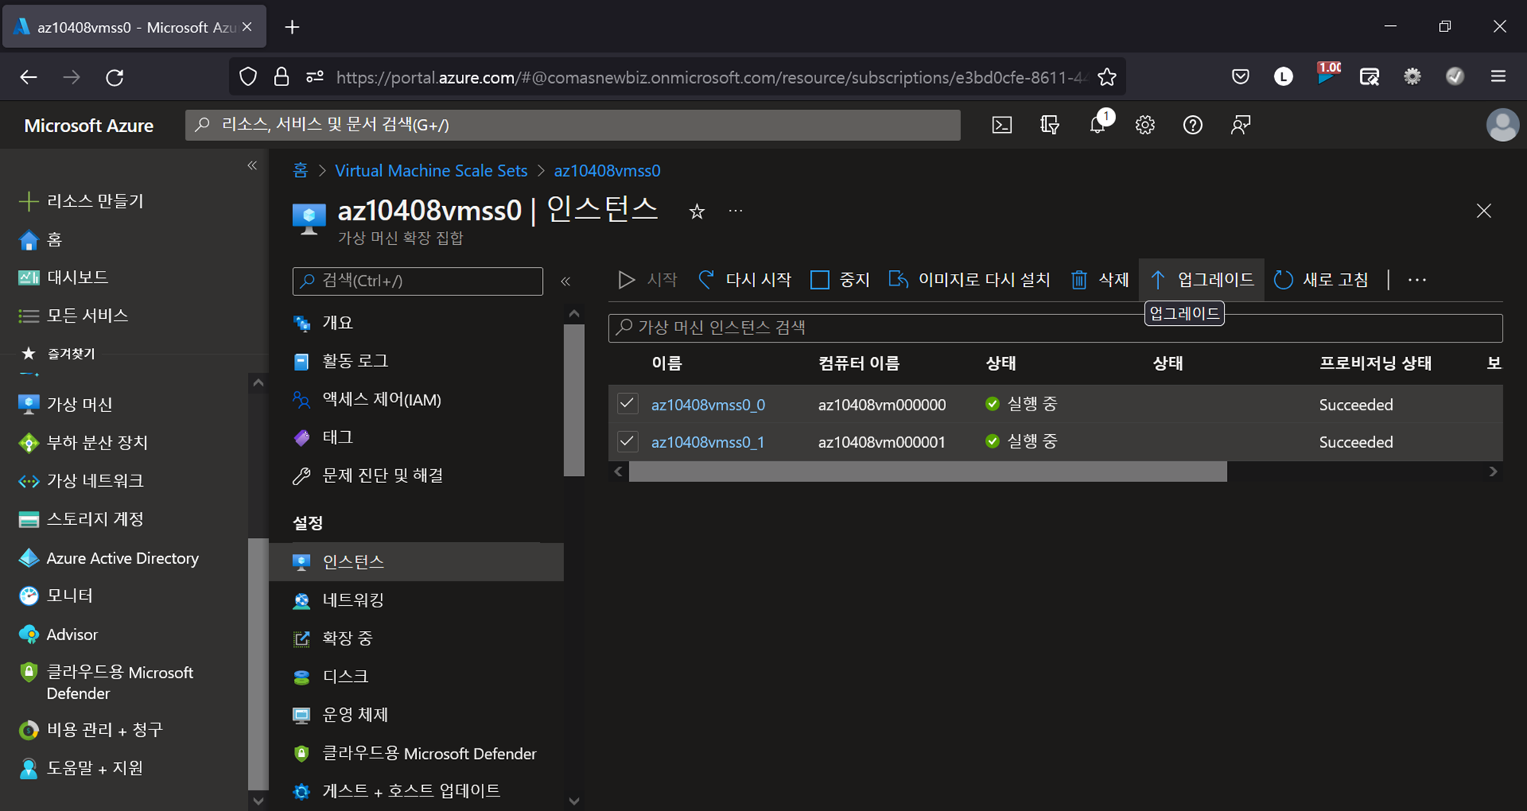The image size is (1527, 811).
Task: Bookmark the page with the address bar star
Action: tap(1107, 77)
